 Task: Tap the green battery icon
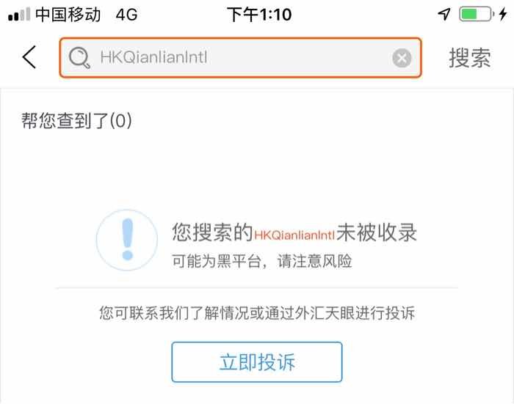click(x=477, y=14)
